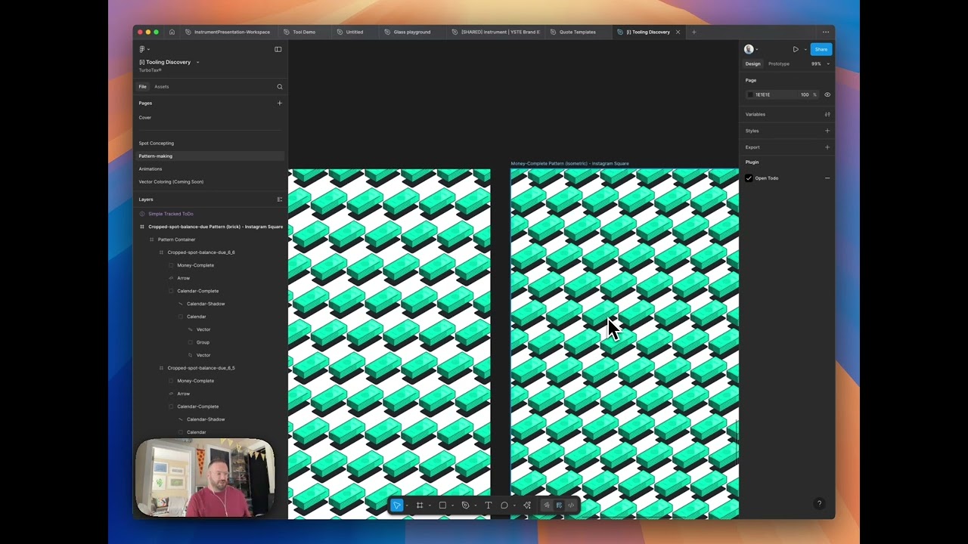This screenshot has width=968, height=544.
Task: Click the user avatar in the right panel
Action: point(749,49)
